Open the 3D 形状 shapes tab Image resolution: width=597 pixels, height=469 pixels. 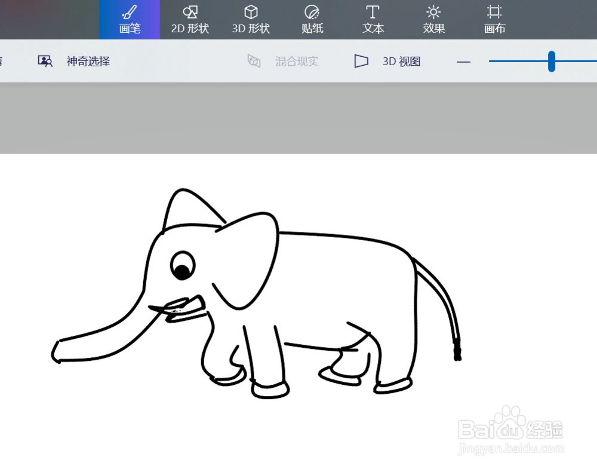click(x=251, y=20)
